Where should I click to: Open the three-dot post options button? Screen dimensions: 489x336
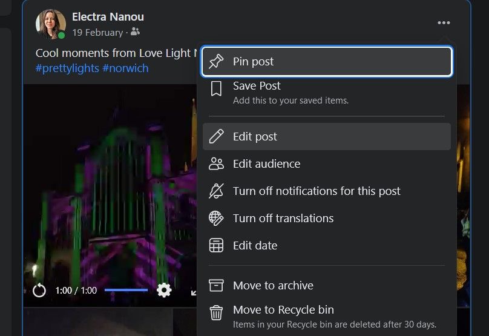pyautogui.click(x=444, y=23)
